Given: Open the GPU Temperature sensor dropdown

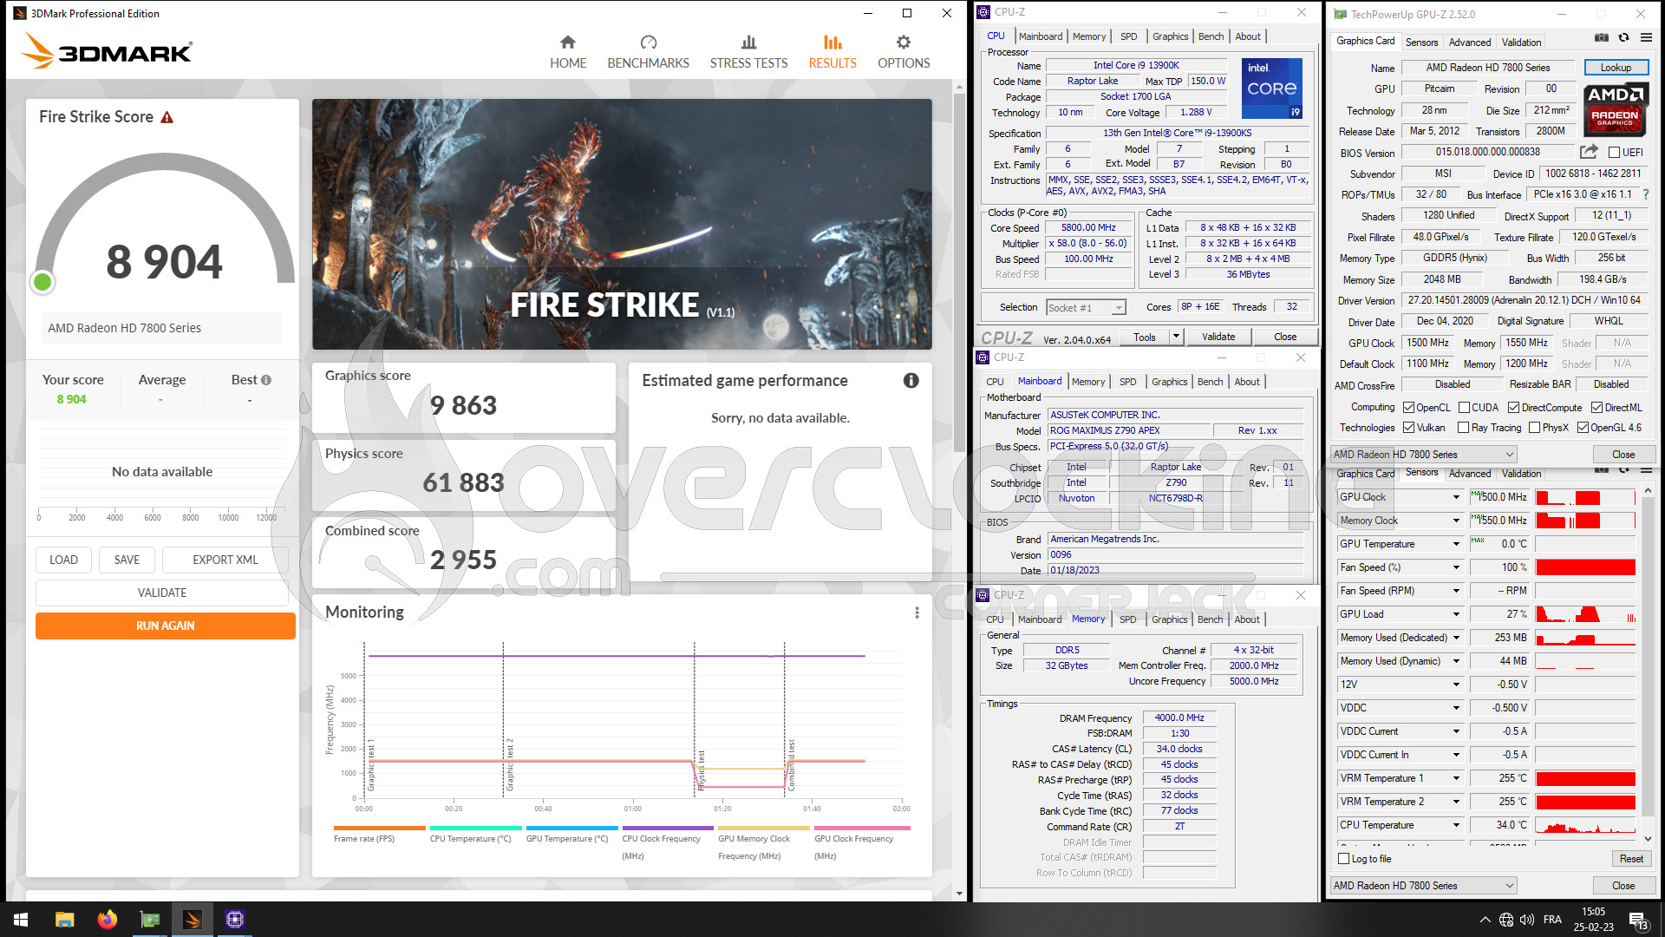Looking at the screenshot, I should click(x=1456, y=544).
